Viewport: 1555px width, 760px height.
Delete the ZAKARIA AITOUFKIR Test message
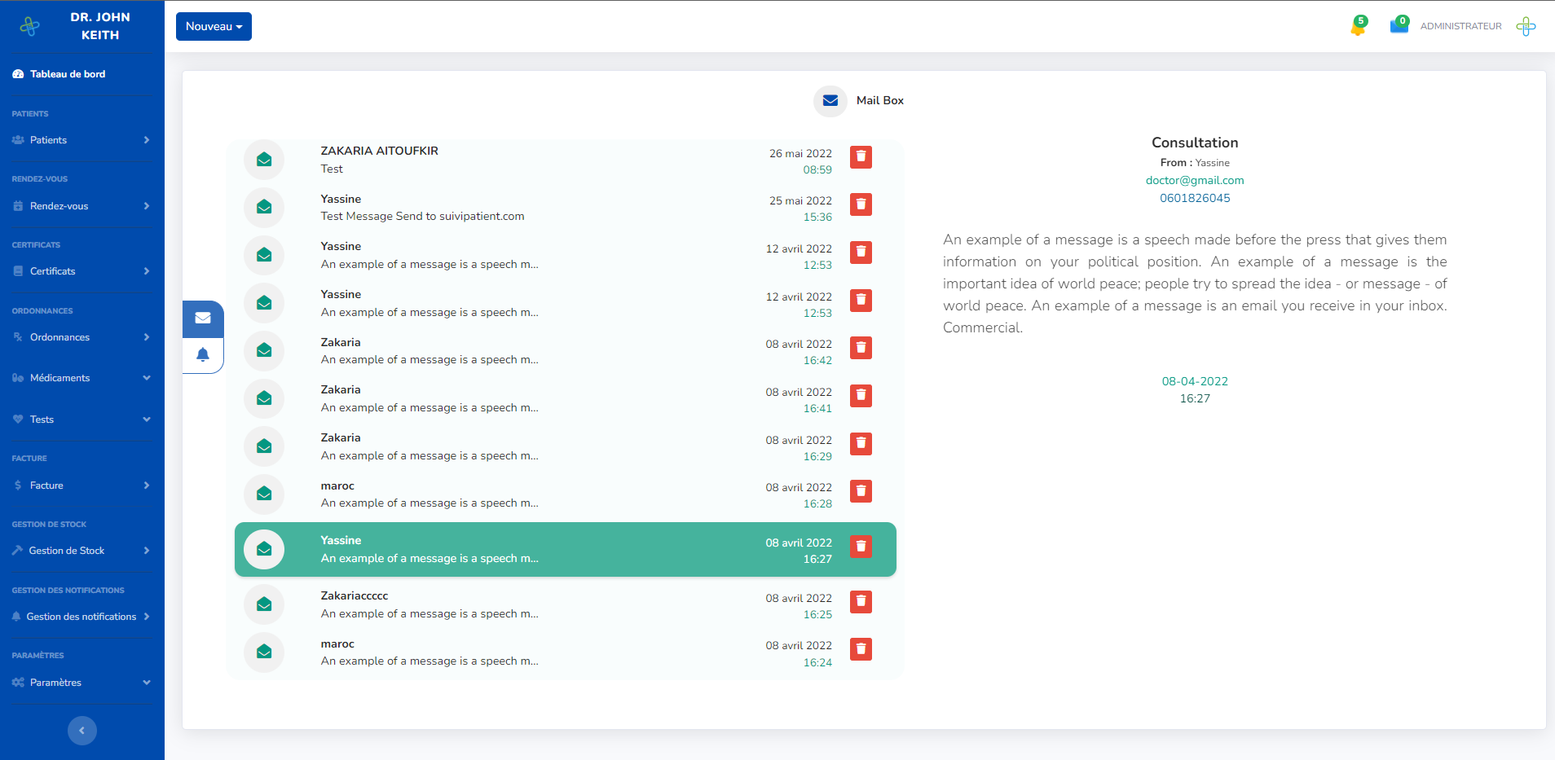[861, 157]
